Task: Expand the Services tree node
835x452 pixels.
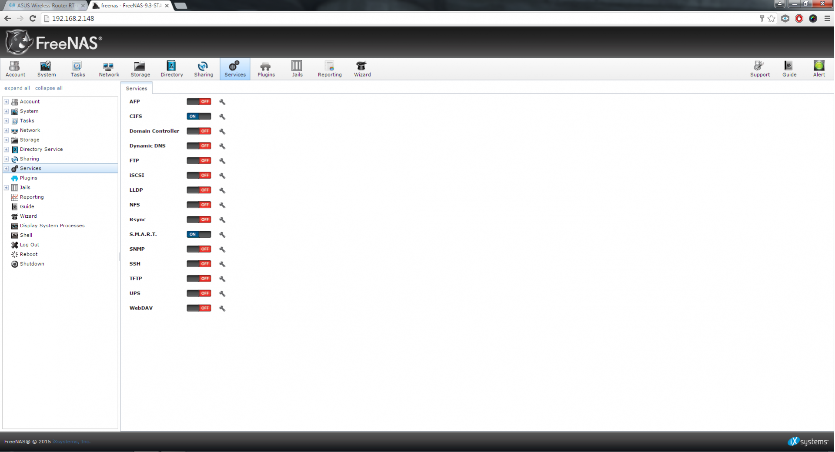Action: pos(6,169)
